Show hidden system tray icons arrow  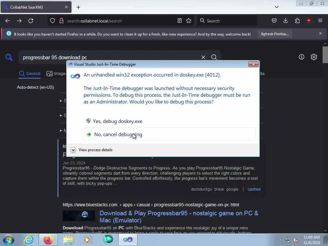coord(280,240)
